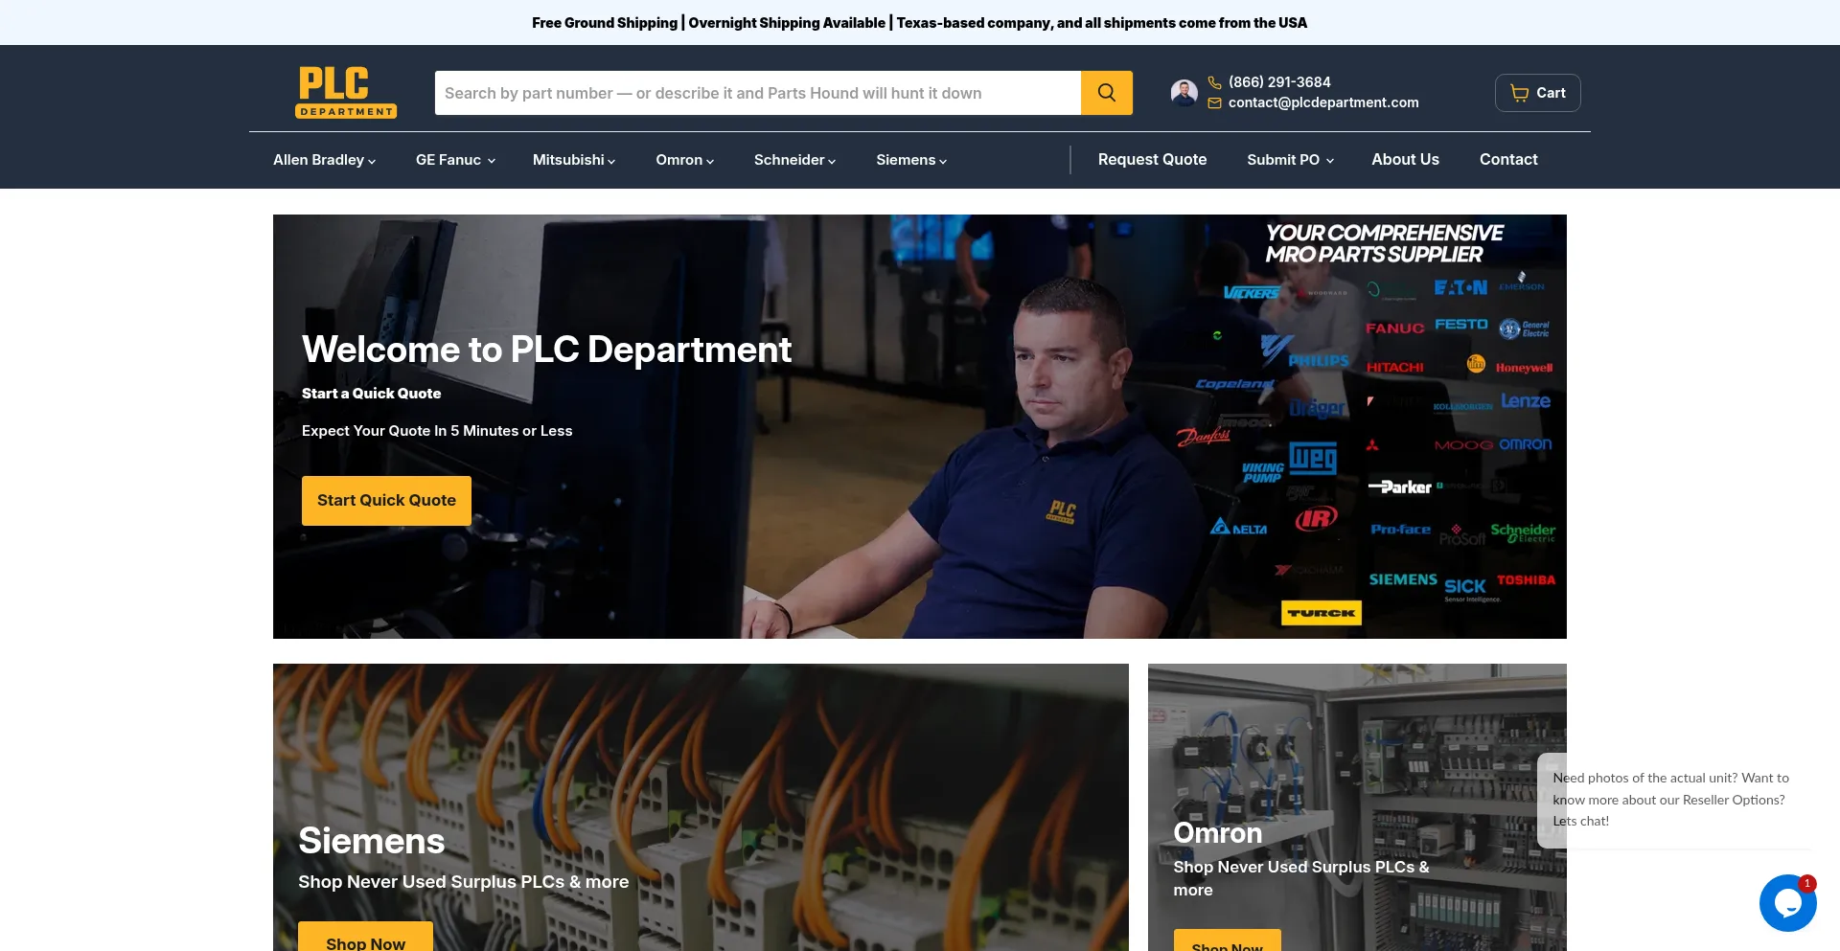Screen dimensions: 1840x951
Task: Call the (866) 291-3684 phone link
Action: [1279, 82]
